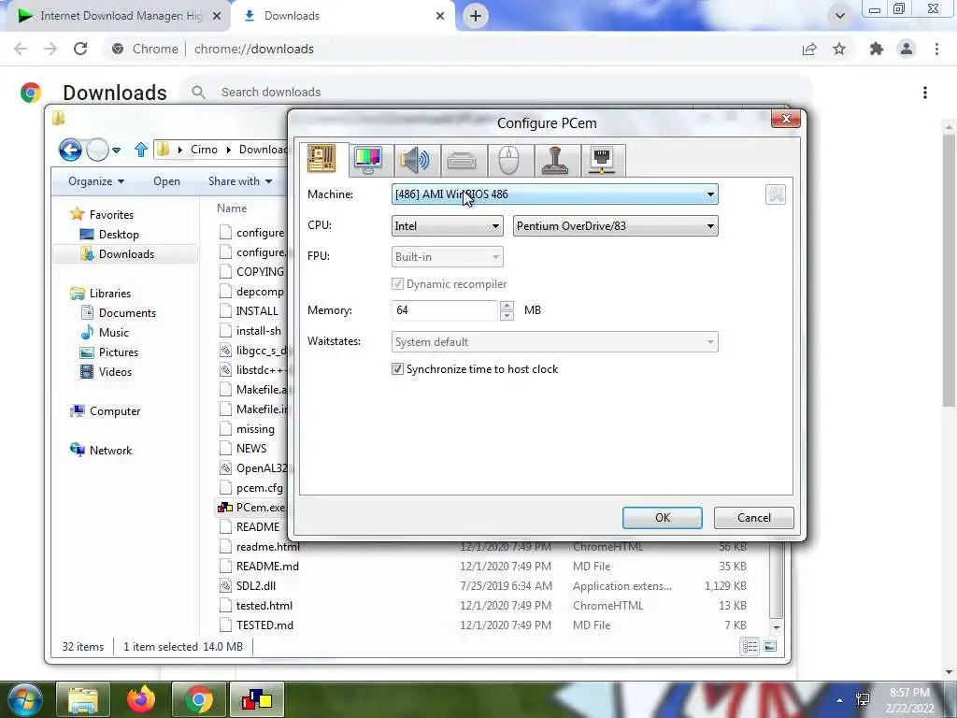The height and width of the screenshot is (718, 957).
Task: Cancel the Configure PCem dialog
Action: tap(754, 518)
